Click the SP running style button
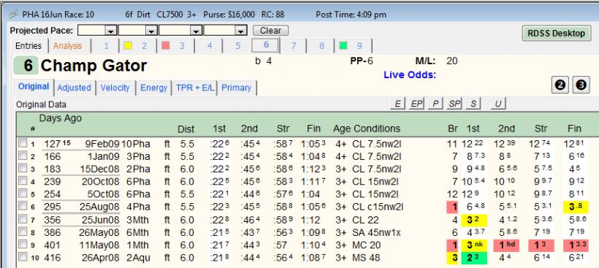599x268 pixels. (454, 104)
